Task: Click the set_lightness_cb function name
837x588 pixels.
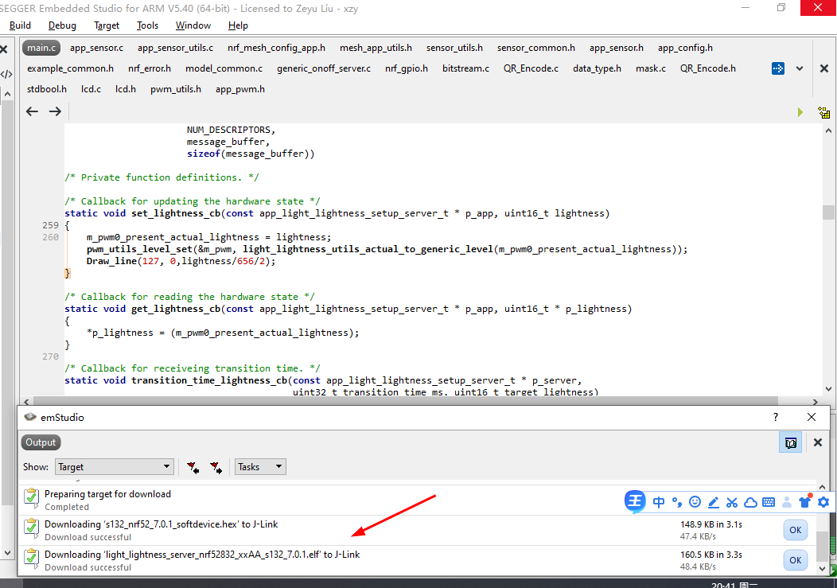Action: (x=176, y=213)
